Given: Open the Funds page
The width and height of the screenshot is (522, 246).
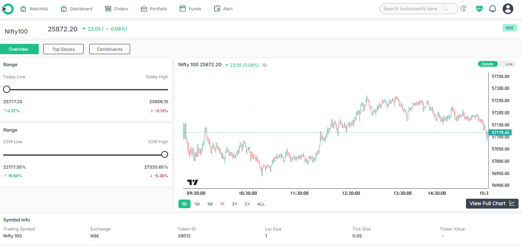Looking at the screenshot, I should 191,9.
